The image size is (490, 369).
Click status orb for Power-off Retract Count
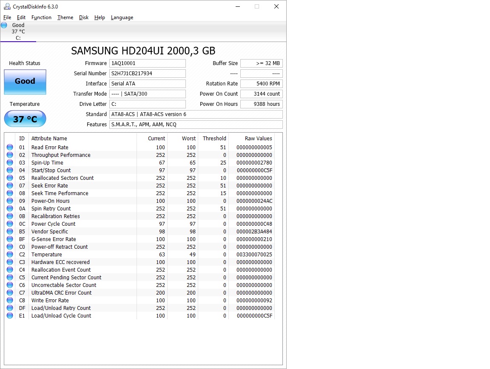pos(10,247)
